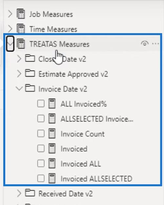Tick the Invoiced ALLSELECTED checkbox

click(x=41, y=178)
